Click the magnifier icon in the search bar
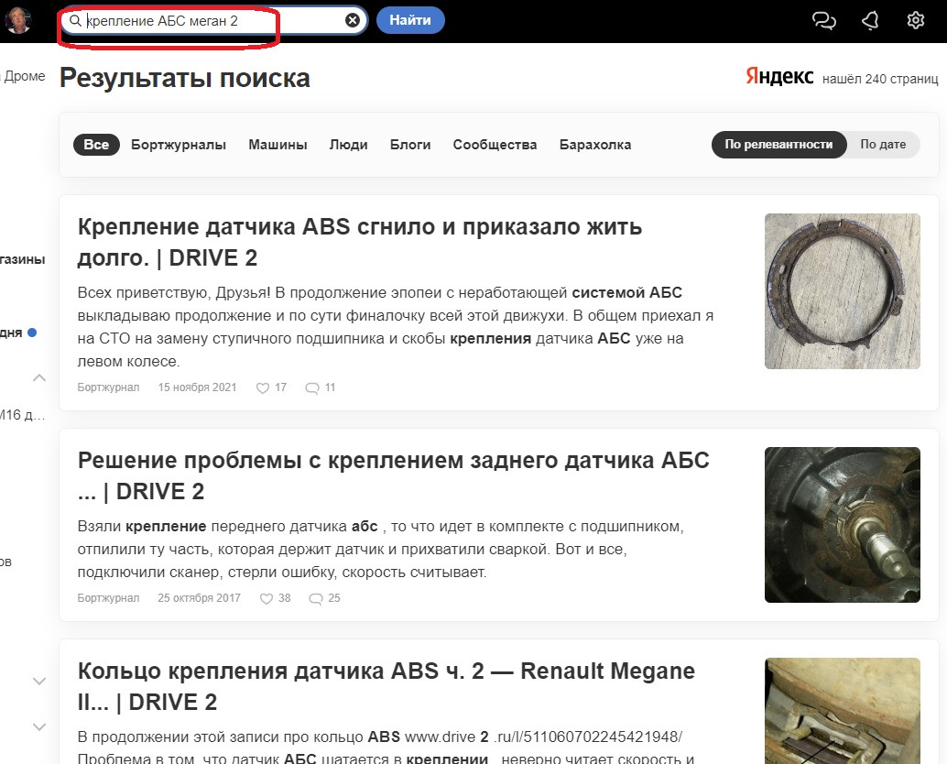 [77, 20]
